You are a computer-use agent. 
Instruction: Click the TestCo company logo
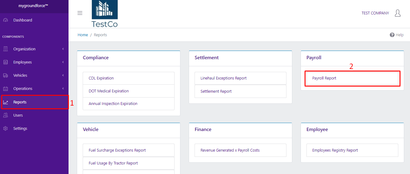pos(104,14)
